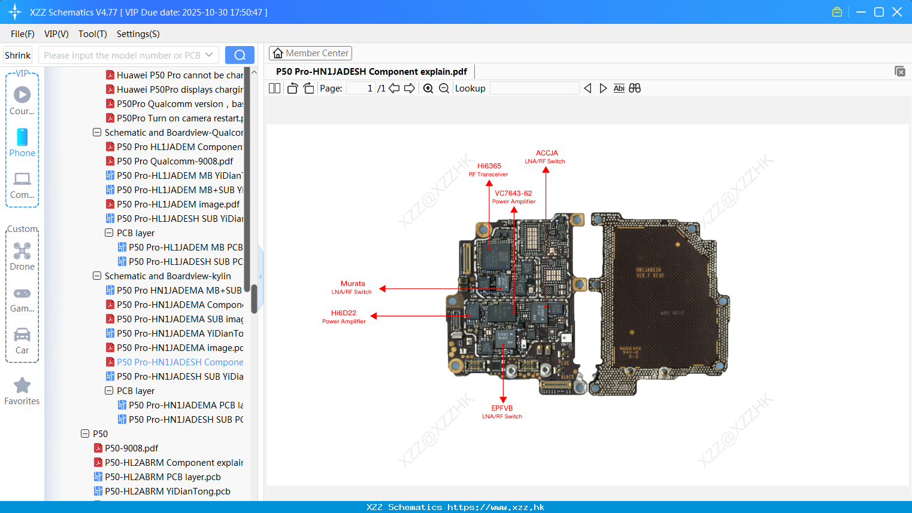Focus the model number search field
Viewport: 912px width, 513px height.
(123, 55)
